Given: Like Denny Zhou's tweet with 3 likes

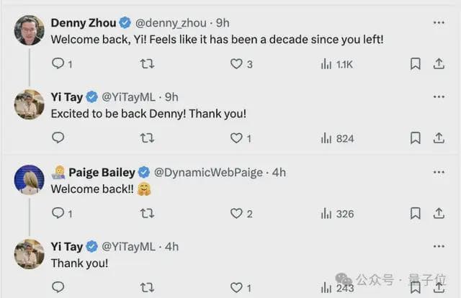Looking at the screenshot, I should click(236, 64).
